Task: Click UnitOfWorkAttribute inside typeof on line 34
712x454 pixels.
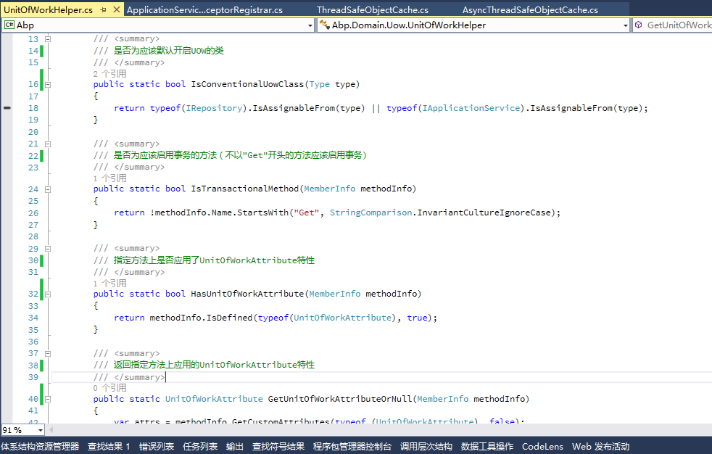Action: coord(342,318)
